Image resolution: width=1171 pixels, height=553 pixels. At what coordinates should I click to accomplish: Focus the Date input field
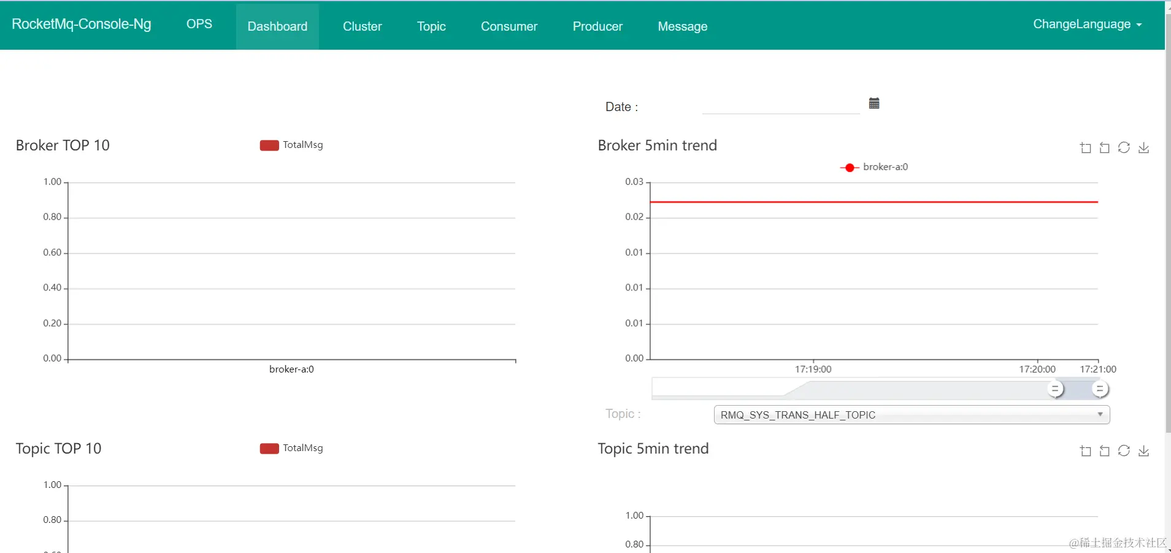(x=781, y=106)
